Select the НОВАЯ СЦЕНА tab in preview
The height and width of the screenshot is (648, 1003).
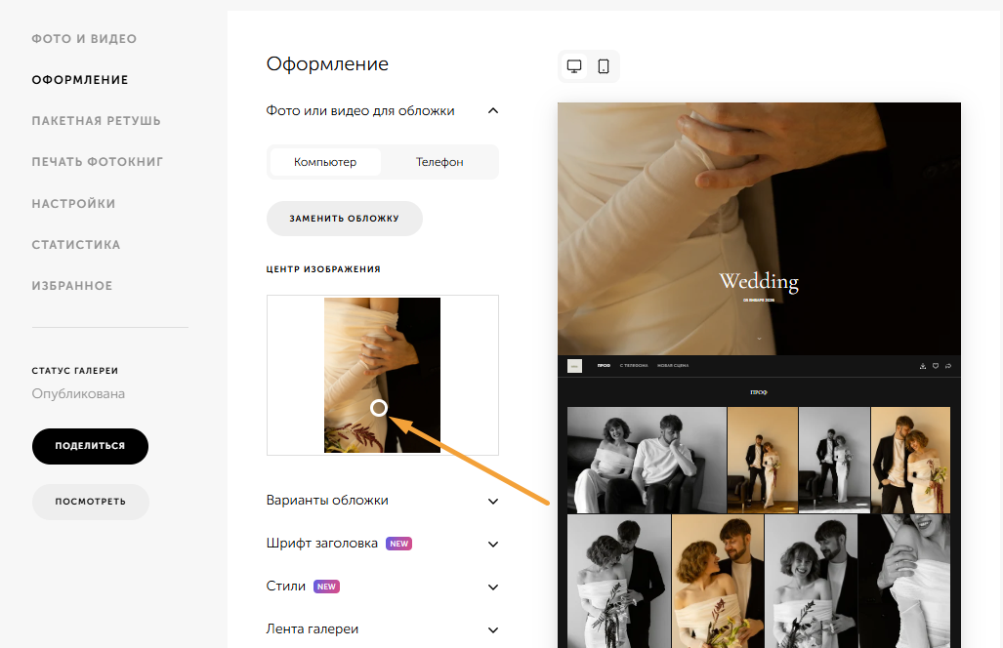[x=673, y=366]
